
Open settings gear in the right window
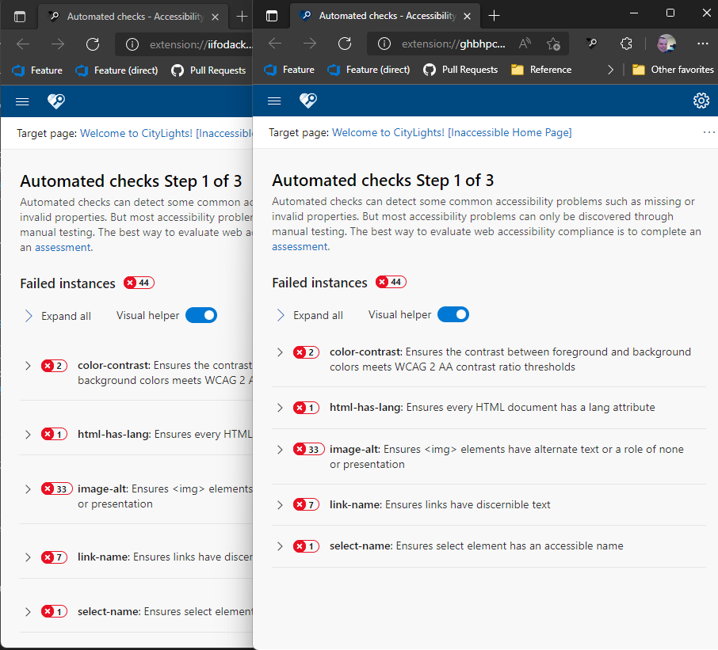pyautogui.click(x=701, y=101)
